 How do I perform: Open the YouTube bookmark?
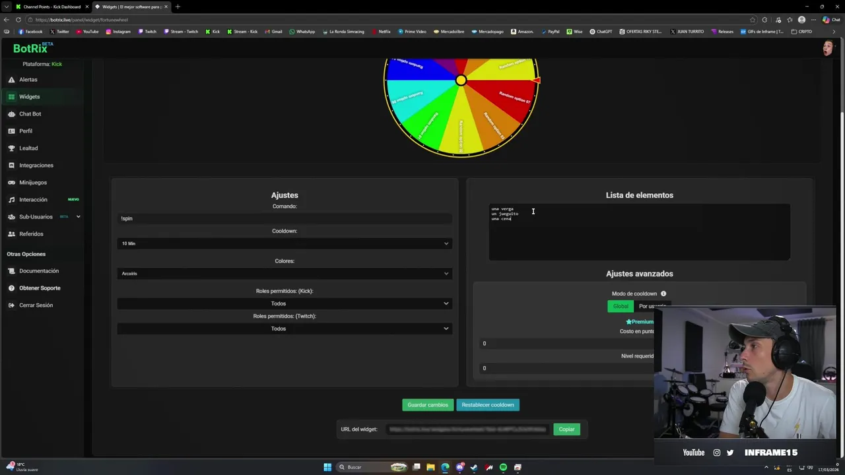click(x=87, y=32)
